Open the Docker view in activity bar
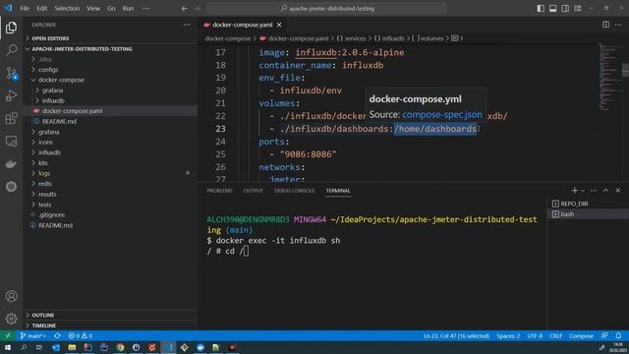Screen dimensions: 629x354 coord(11,164)
